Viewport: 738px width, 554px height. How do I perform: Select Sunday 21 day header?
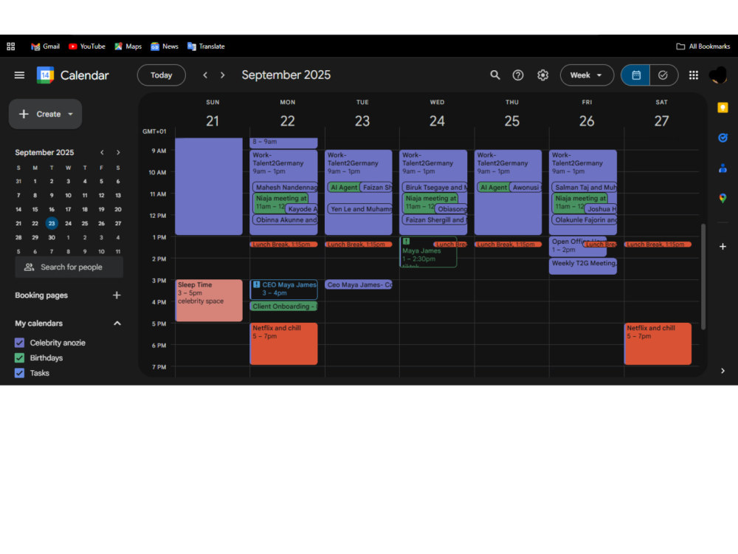[213, 121]
